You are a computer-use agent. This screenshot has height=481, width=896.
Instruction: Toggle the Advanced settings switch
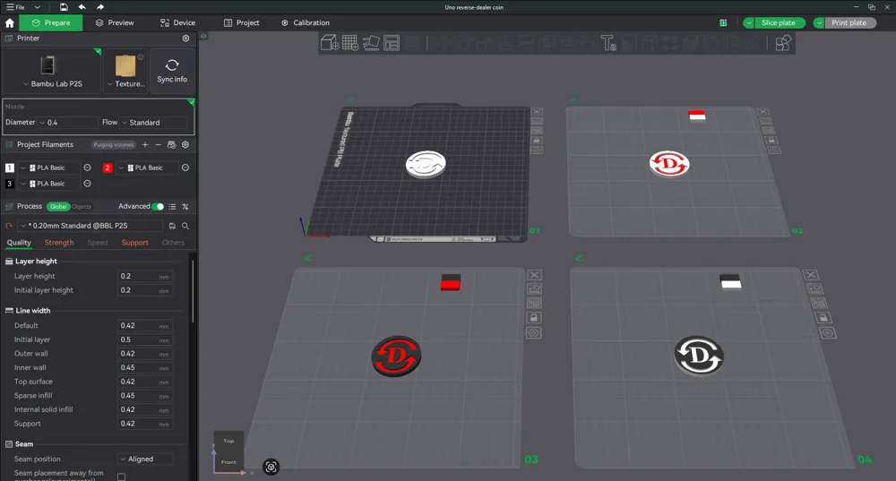coord(159,206)
